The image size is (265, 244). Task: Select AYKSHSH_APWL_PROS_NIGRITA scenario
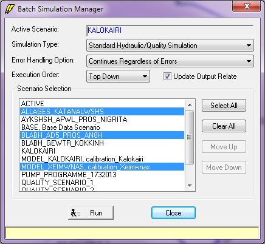click(102, 120)
